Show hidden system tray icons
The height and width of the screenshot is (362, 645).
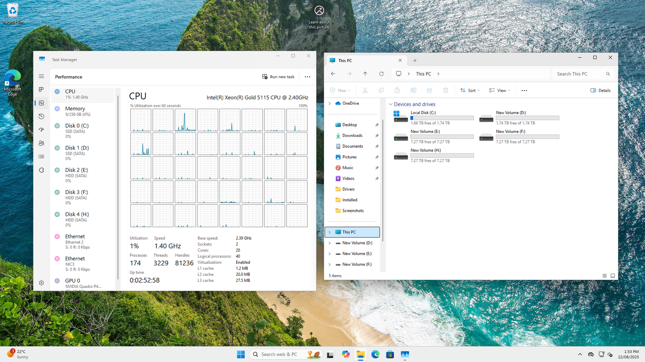580,354
